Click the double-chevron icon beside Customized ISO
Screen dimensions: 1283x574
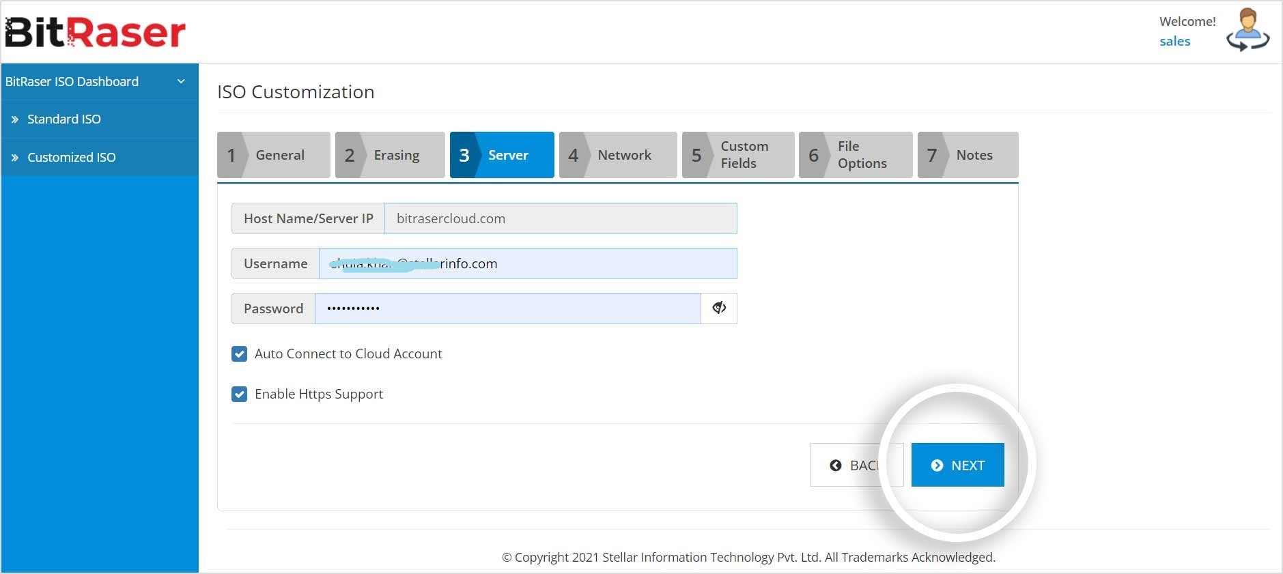tap(15, 158)
